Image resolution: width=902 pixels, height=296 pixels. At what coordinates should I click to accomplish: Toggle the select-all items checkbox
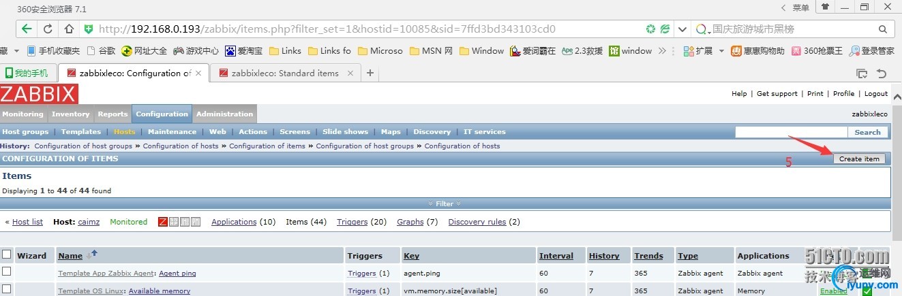click(7, 254)
